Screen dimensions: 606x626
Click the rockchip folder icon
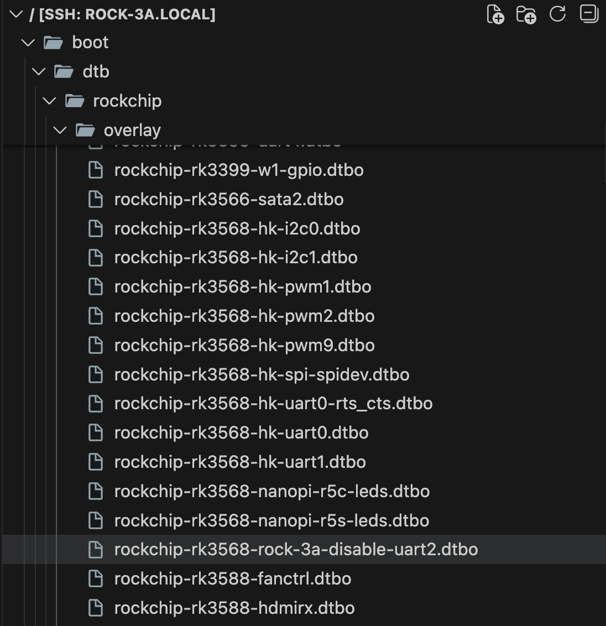click(x=75, y=101)
